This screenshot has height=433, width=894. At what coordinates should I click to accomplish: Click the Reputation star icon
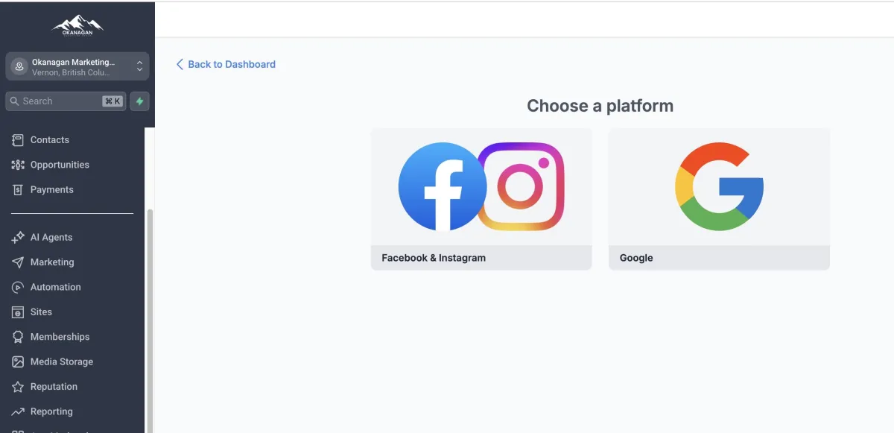point(18,387)
